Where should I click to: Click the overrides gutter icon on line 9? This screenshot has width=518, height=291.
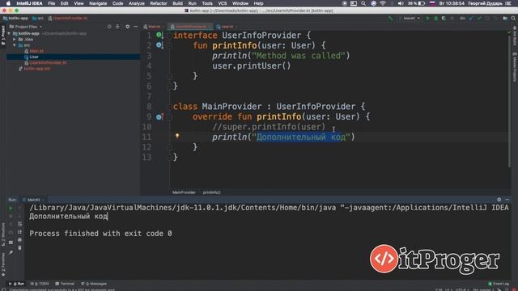159,116
